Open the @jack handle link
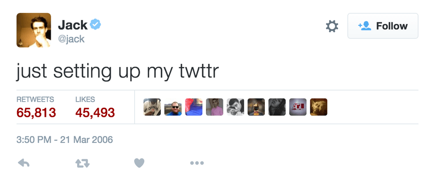Screen dimensions: 440x186 pyautogui.click(x=71, y=39)
